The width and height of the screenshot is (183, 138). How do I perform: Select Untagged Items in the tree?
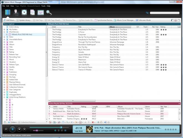[15, 95]
